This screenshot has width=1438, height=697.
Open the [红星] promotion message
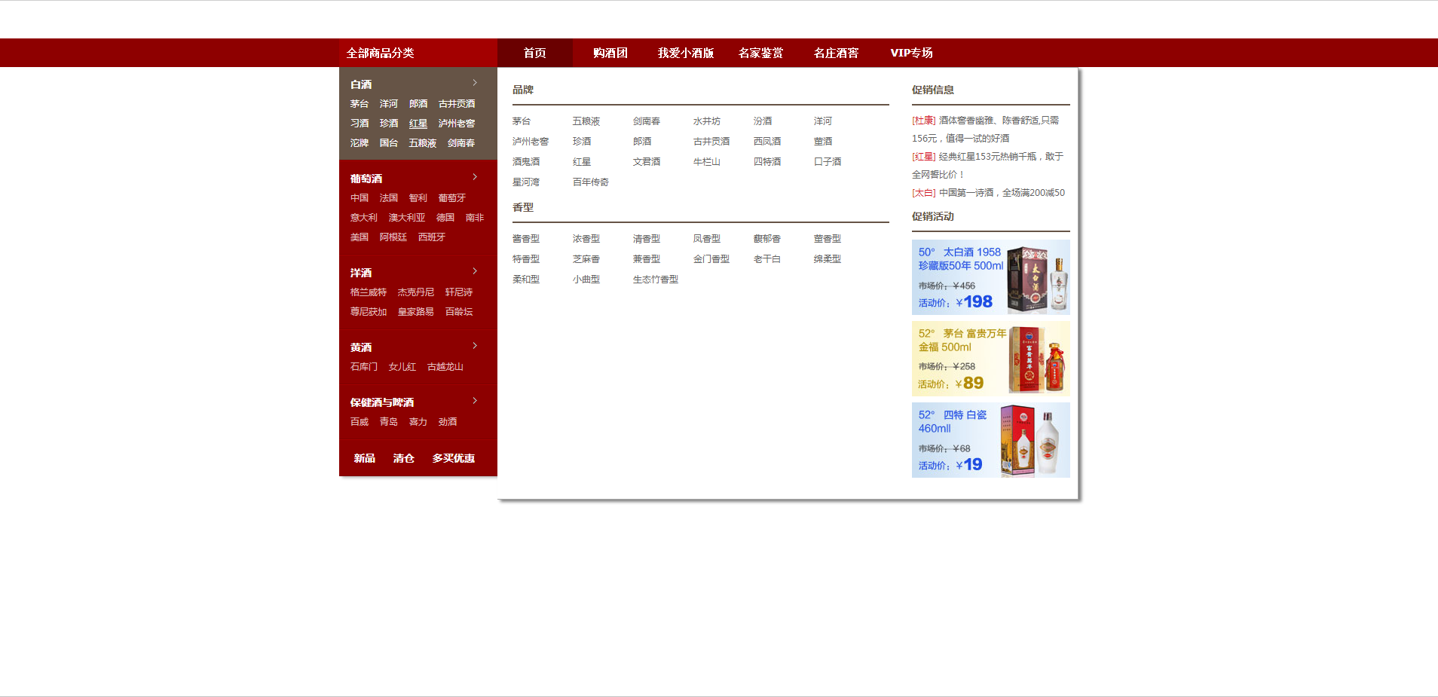tap(987, 166)
